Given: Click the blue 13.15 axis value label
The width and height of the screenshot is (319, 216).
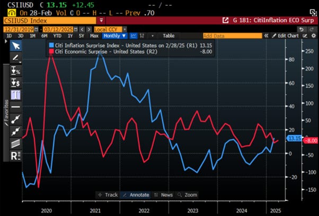Looking at the screenshot, I should pyautogui.click(x=294, y=138).
